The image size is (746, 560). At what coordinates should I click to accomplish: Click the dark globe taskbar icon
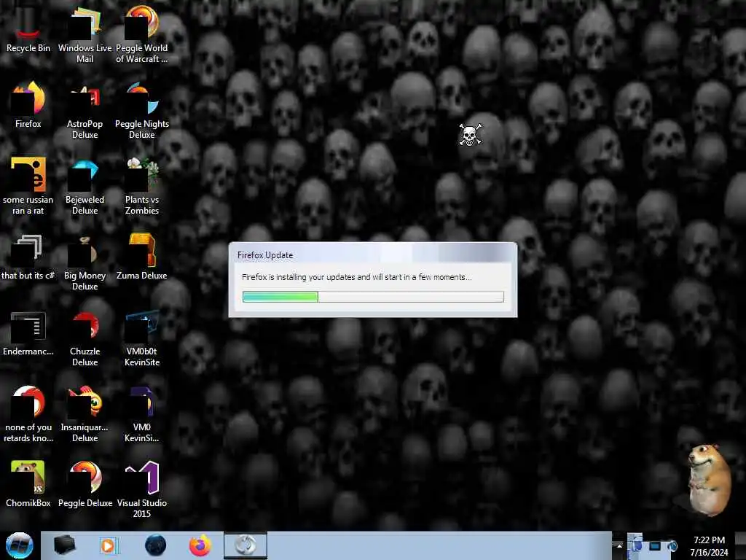(155, 545)
